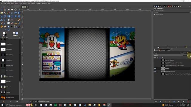Select the Fuzzy Select magic wand tool

(x=5, y=13)
